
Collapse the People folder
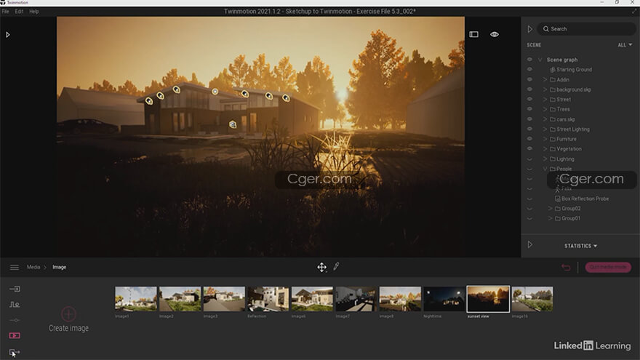545,169
